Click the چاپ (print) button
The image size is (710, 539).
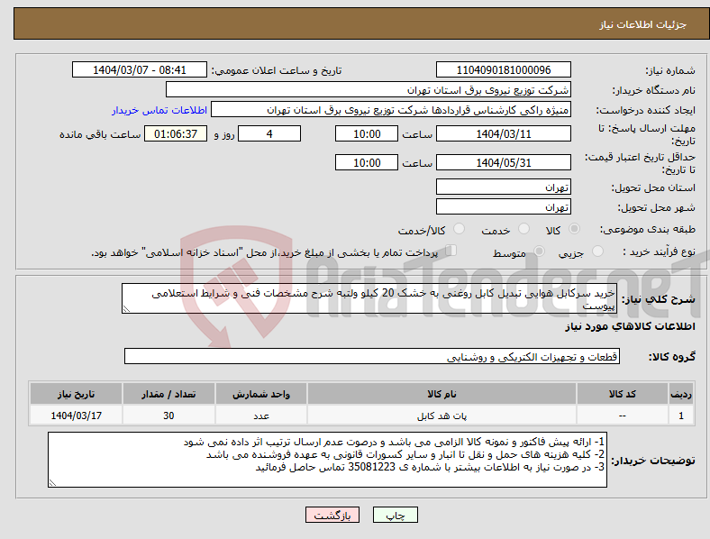pyautogui.click(x=395, y=515)
